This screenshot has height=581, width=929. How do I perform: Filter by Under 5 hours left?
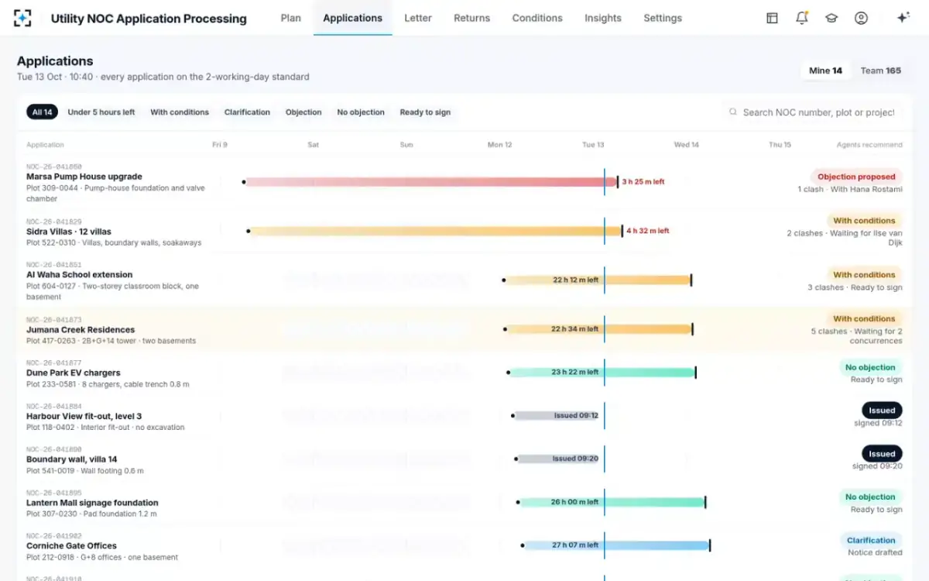tap(101, 112)
